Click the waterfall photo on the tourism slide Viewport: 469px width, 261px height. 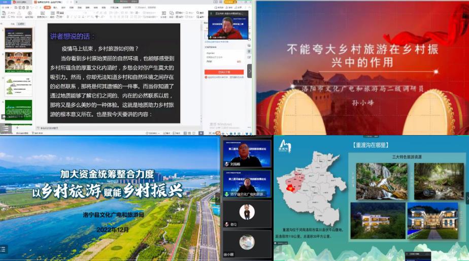381,181
